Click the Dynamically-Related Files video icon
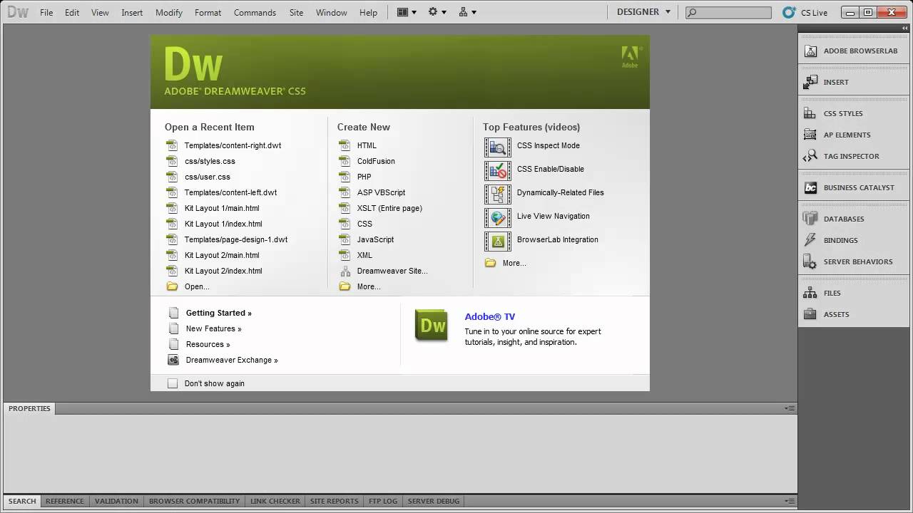913x513 pixels. click(498, 194)
